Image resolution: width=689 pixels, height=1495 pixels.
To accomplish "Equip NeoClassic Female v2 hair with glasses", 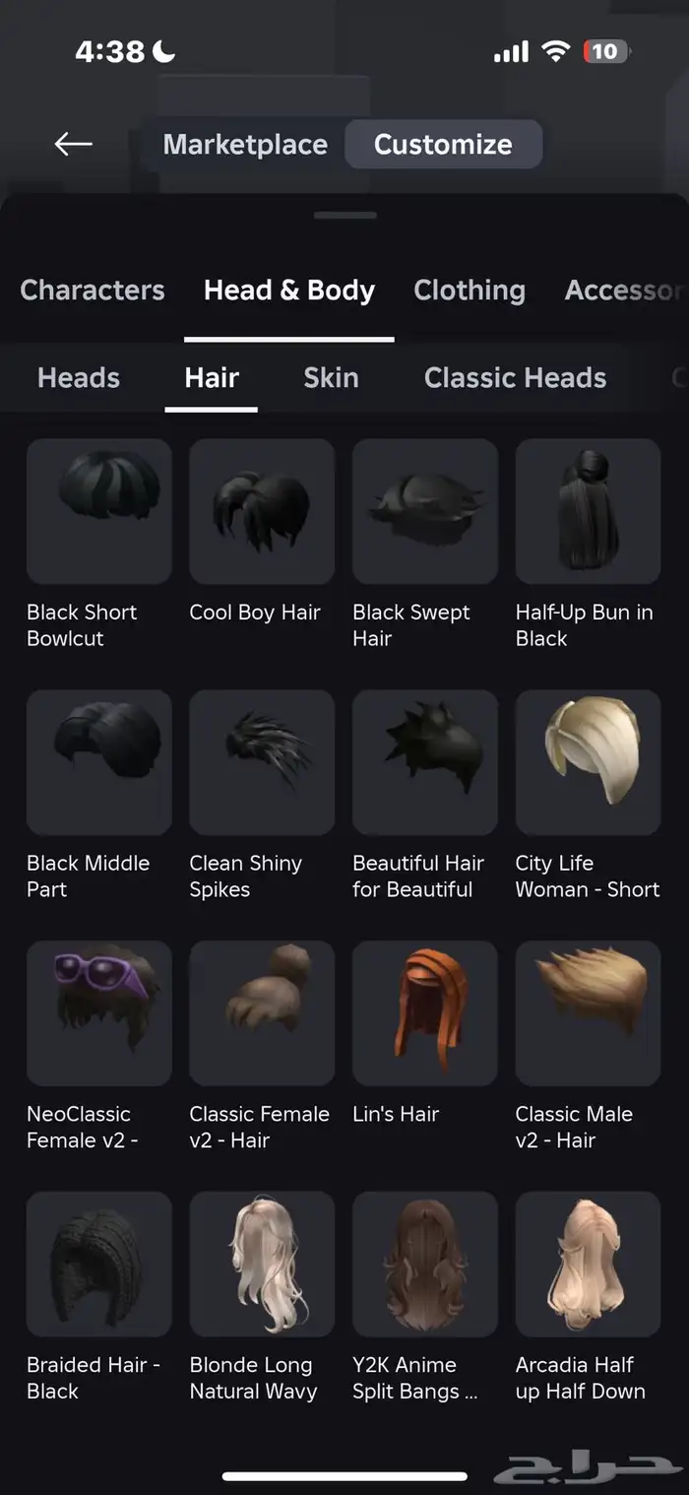I will tap(99, 1013).
